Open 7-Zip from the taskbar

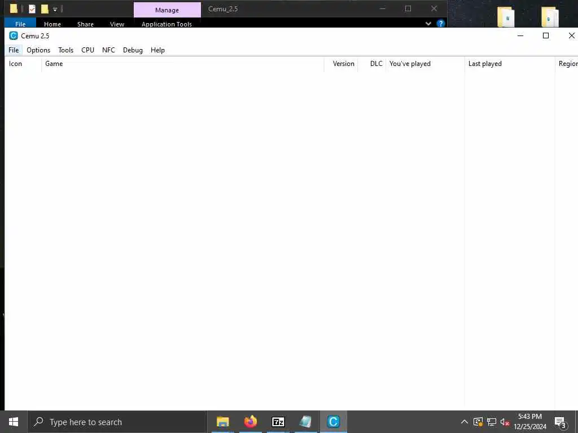click(x=278, y=422)
